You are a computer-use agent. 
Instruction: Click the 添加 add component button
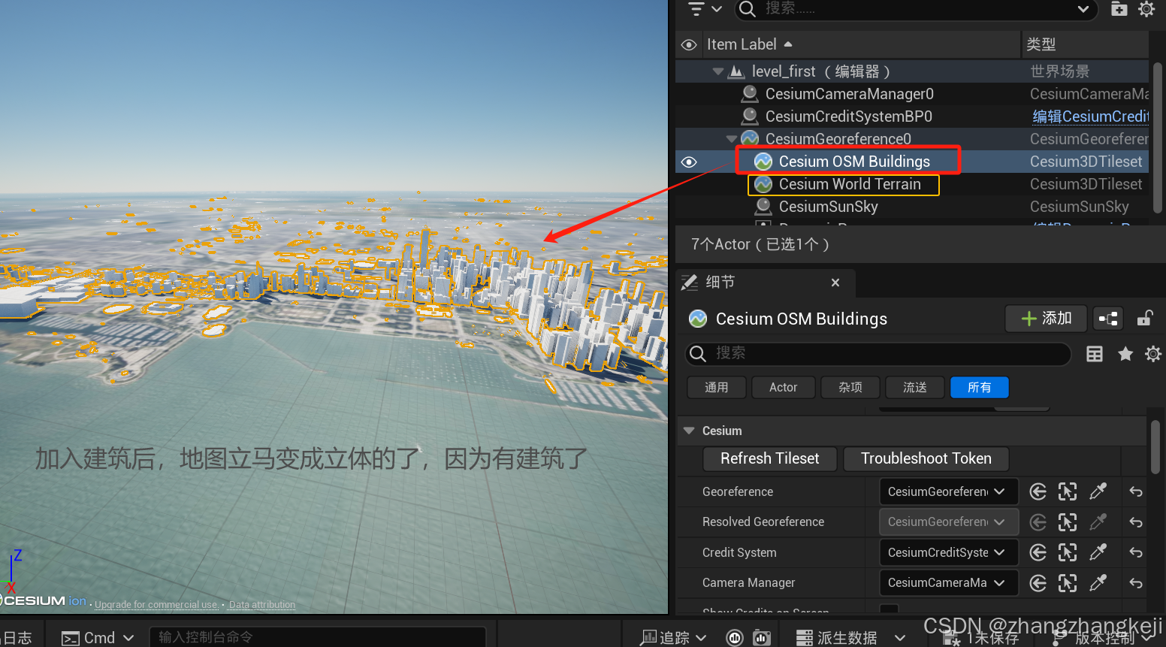(x=1046, y=319)
